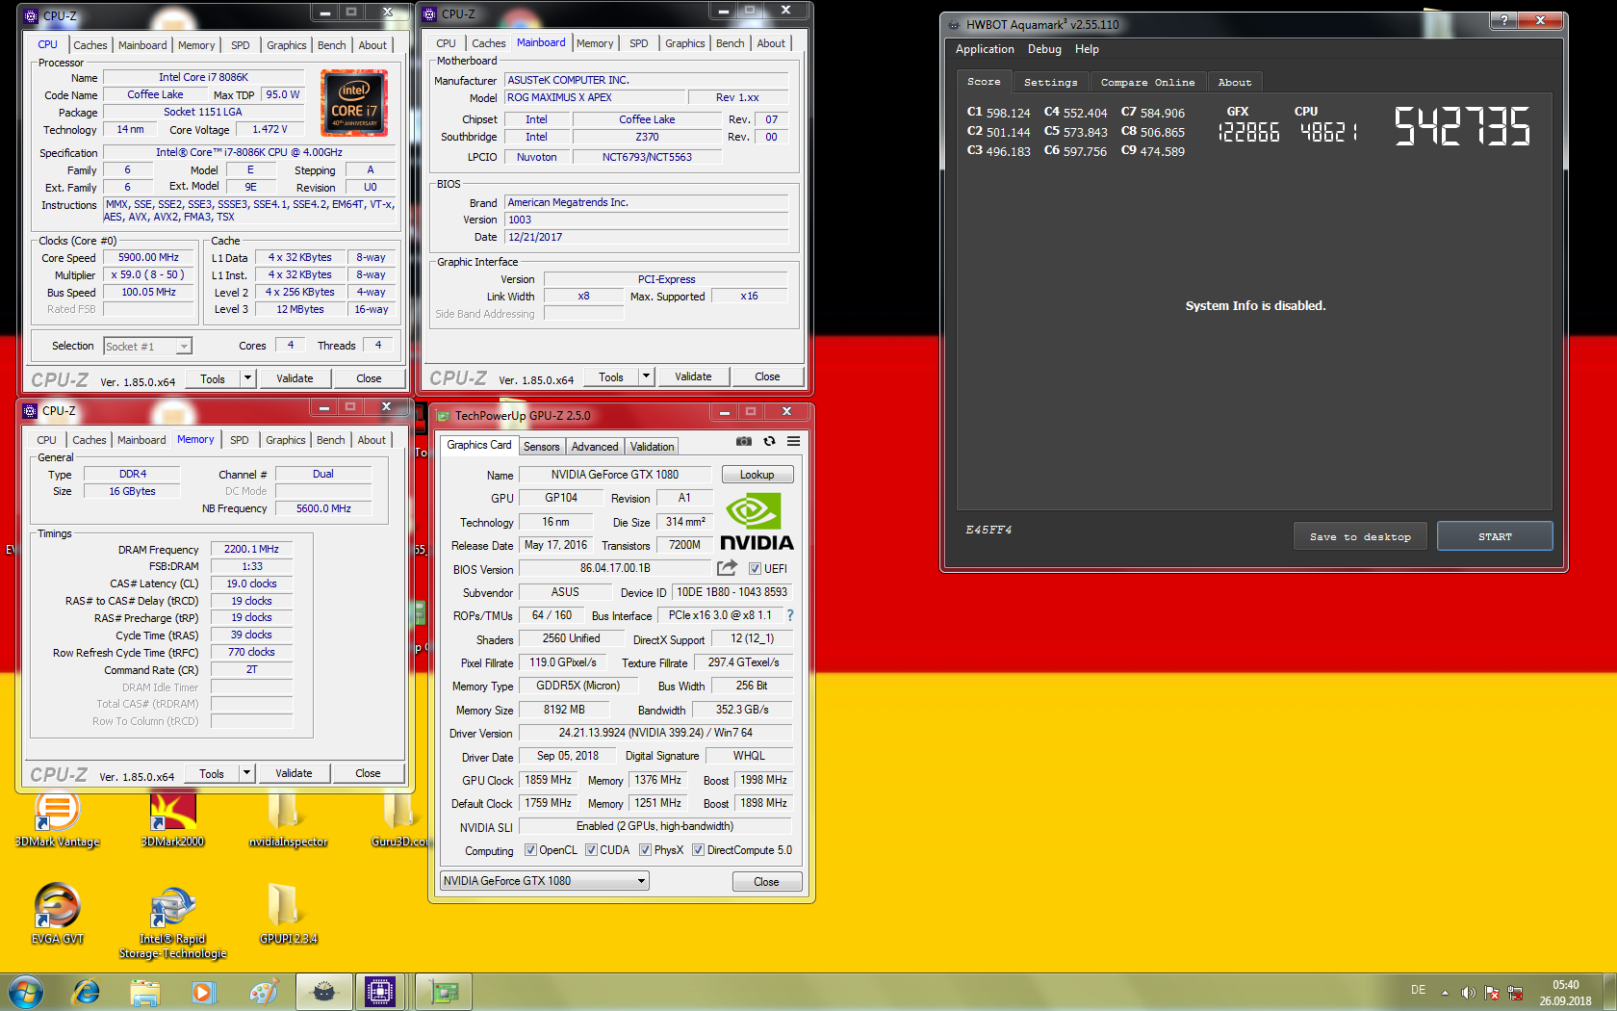This screenshot has width=1617, height=1011.
Task: Share the GPU BIOS via export icon
Action: point(728,568)
